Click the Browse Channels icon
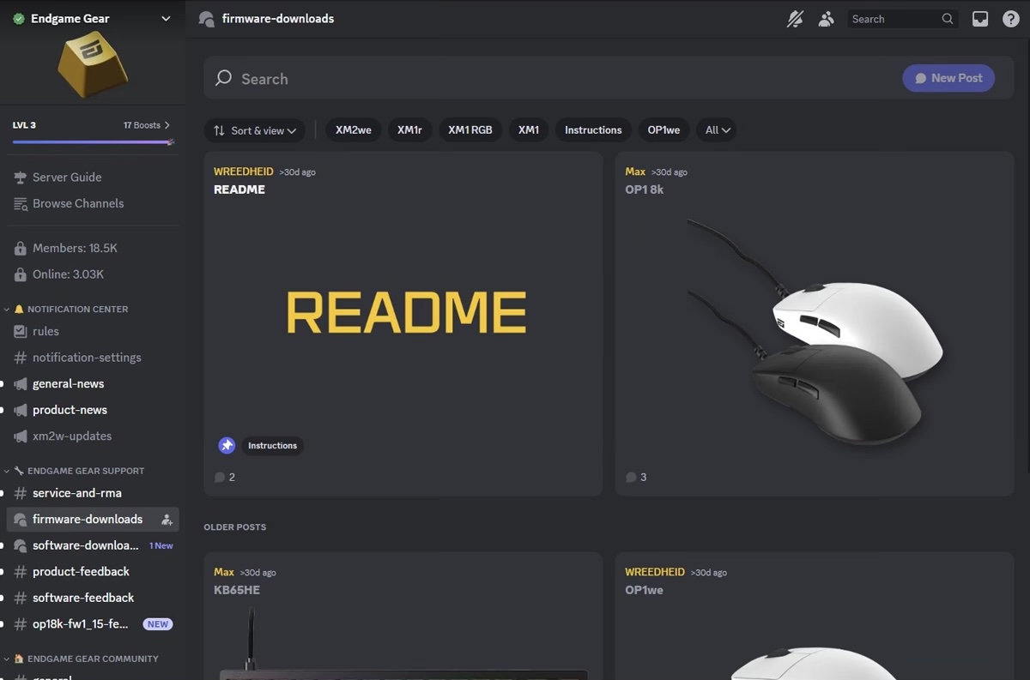The height and width of the screenshot is (680, 1030). tap(21, 203)
